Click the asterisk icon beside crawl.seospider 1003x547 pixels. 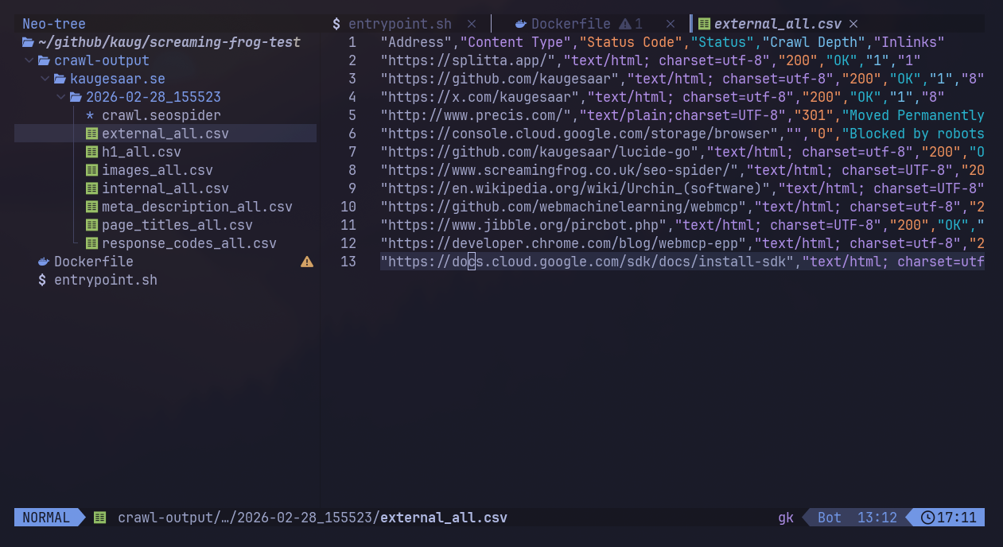click(91, 115)
